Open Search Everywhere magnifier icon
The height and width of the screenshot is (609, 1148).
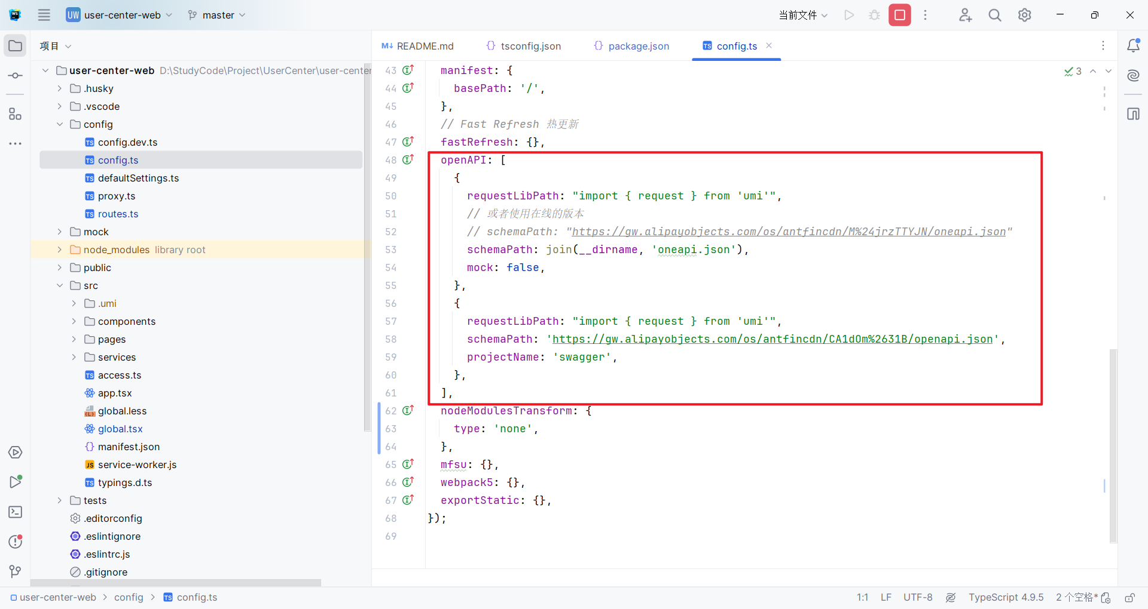tap(994, 15)
